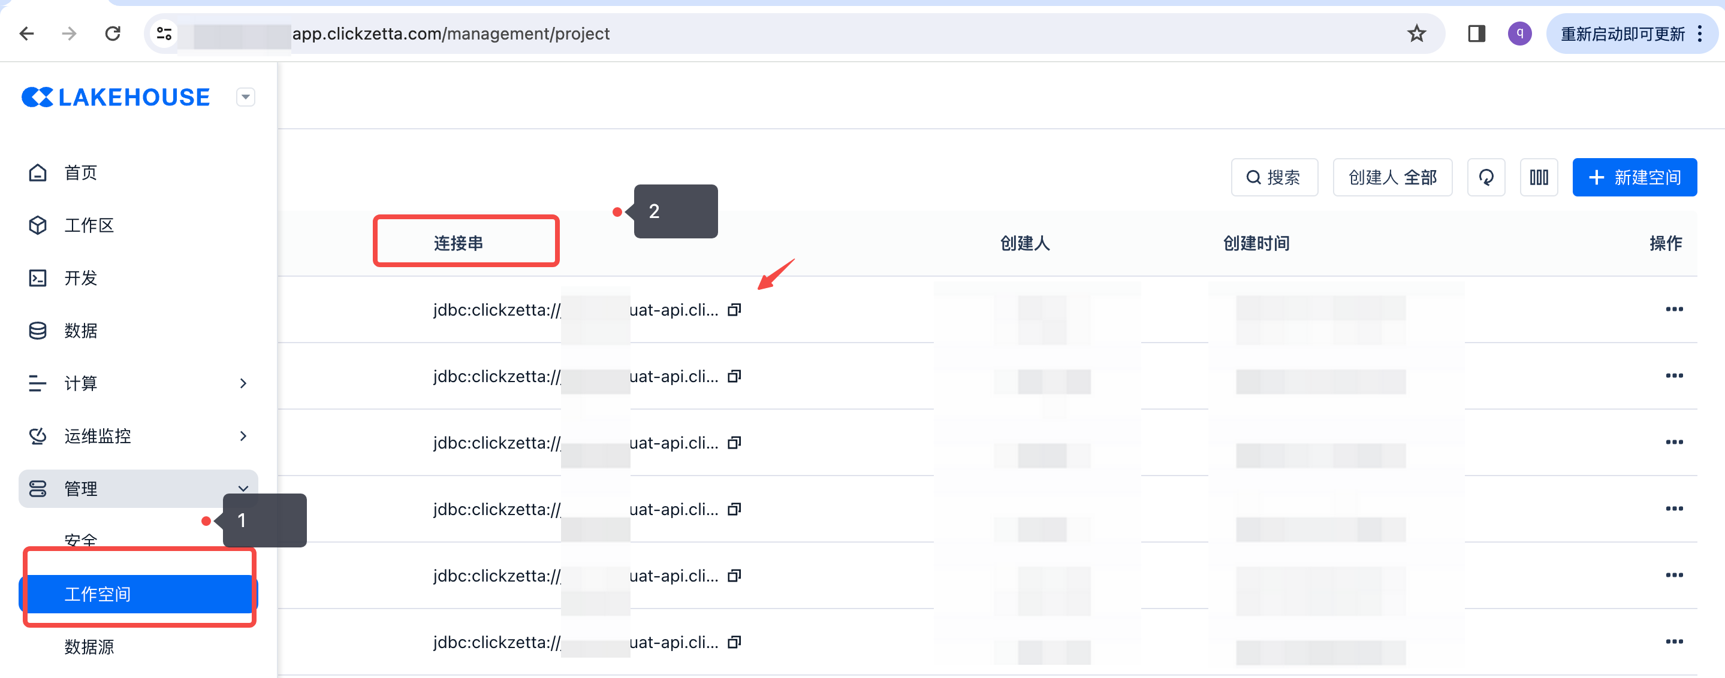Screen dimensions: 1725x678
Task: Click the browser address bar URL
Action: pos(451,34)
